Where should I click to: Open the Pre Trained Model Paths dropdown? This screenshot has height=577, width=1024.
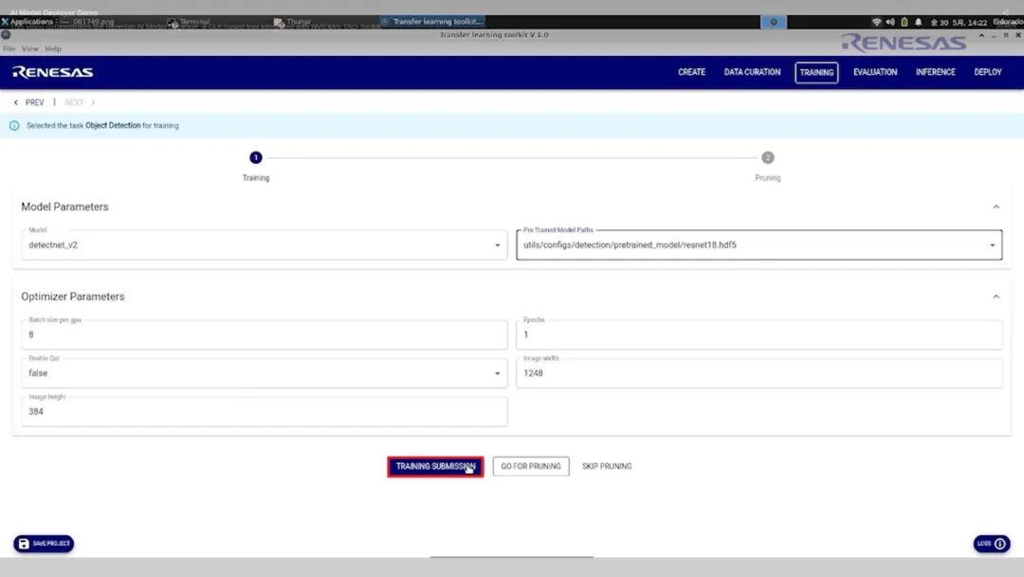point(759,244)
